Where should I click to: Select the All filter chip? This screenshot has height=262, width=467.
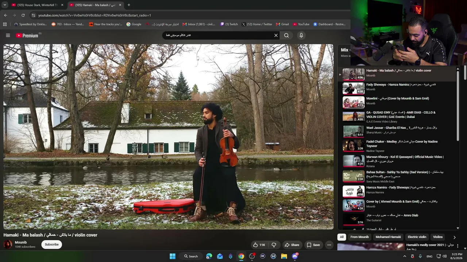(342, 237)
